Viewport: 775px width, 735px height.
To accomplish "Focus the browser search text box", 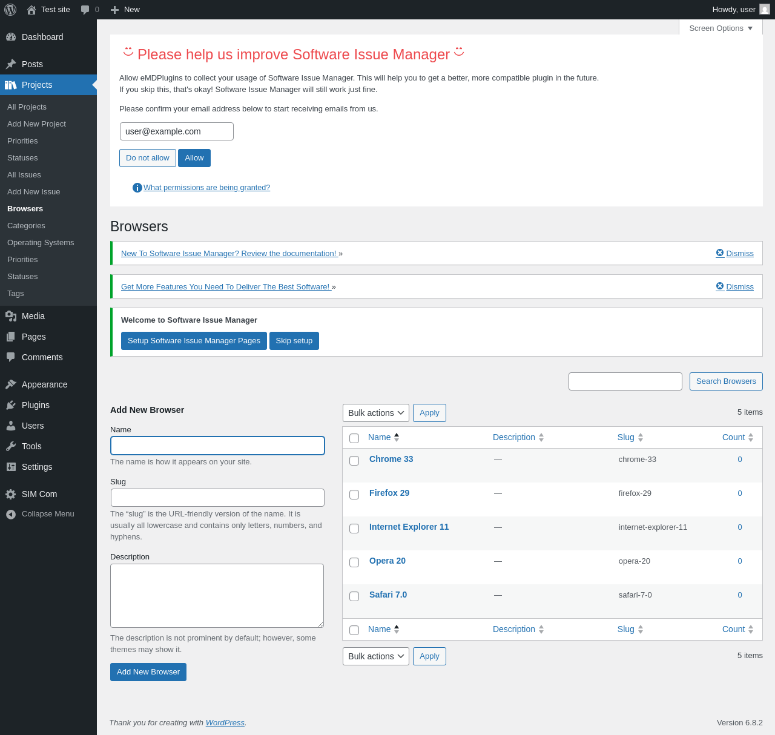I will (x=625, y=381).
